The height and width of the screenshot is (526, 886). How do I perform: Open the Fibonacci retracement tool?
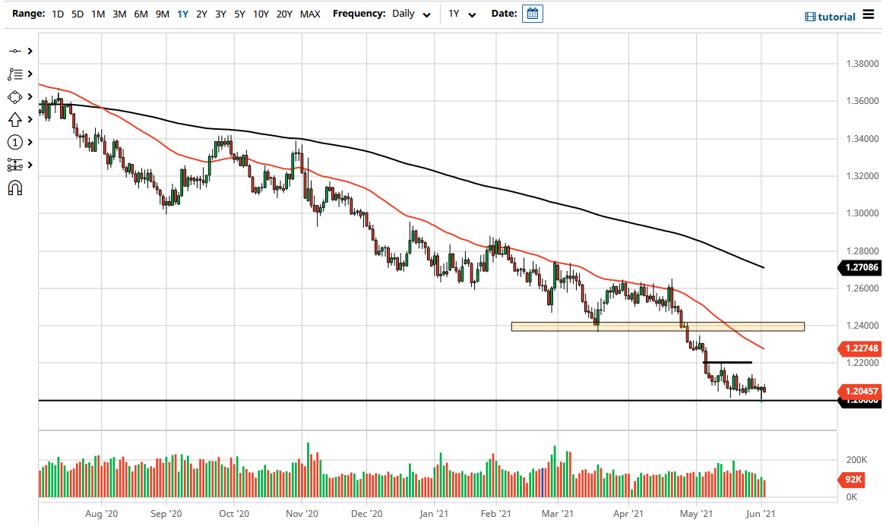click(x=15, y=74)
